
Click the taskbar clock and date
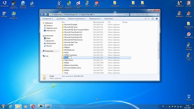pyautogui.click(x=187, y=107)
